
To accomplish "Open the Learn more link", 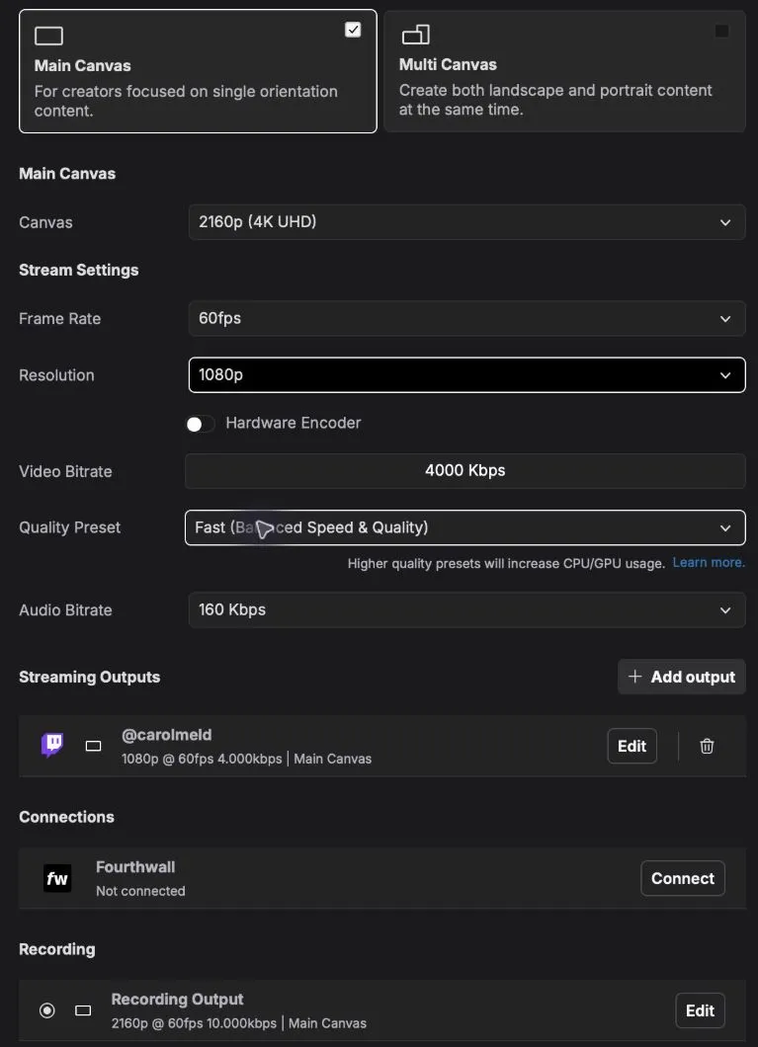I will point(709,562).
